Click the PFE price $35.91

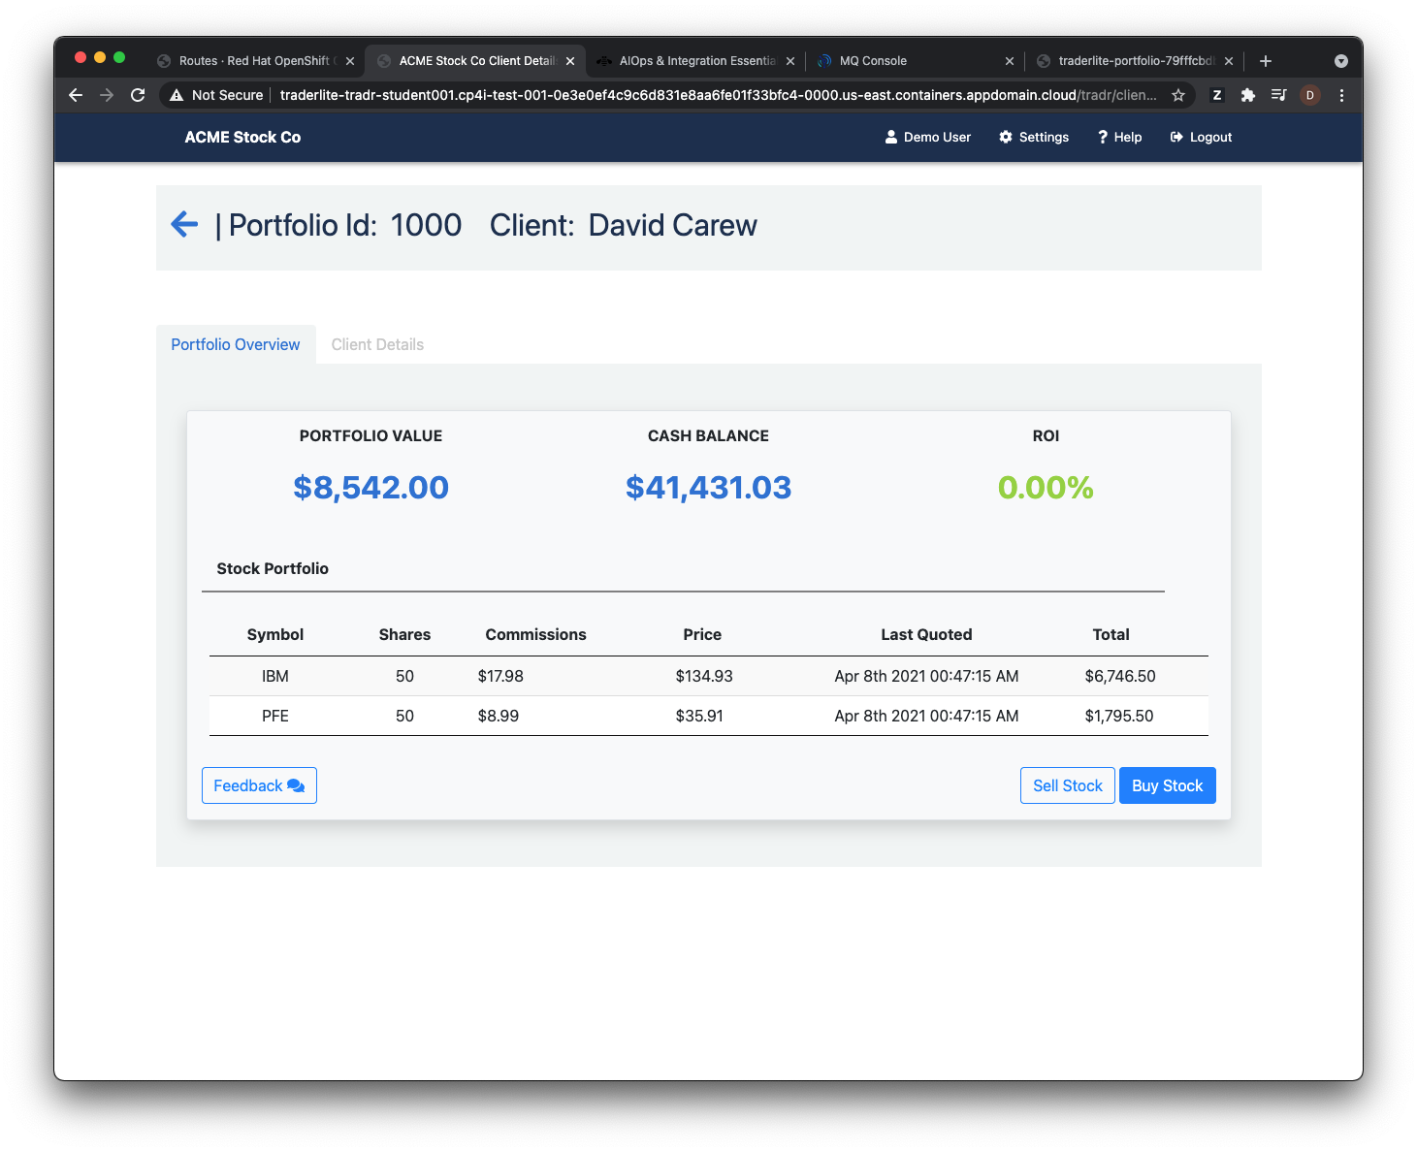click(699, 716)
